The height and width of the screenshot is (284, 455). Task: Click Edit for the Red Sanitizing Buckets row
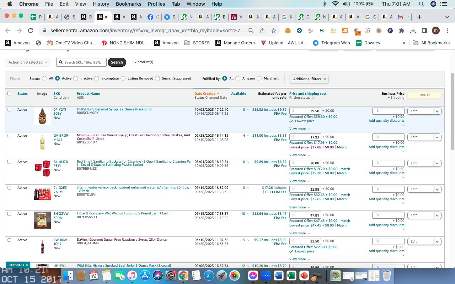click(421, 163)
